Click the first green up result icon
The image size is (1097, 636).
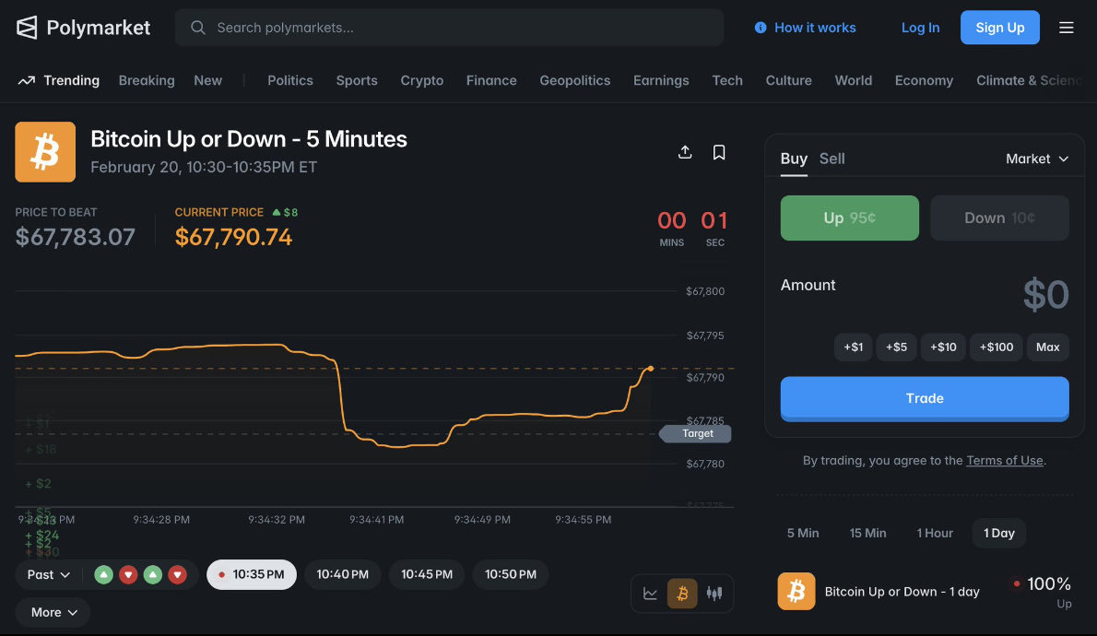pos(103,574)
